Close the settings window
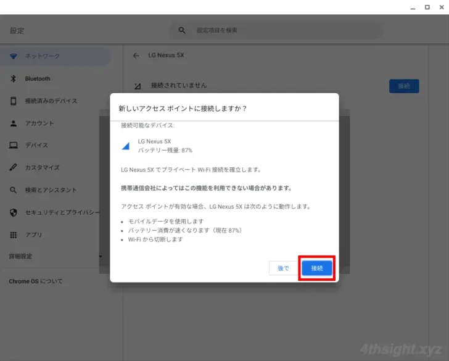Viewport: 449px width, 361px height. (x=442, y=7)
